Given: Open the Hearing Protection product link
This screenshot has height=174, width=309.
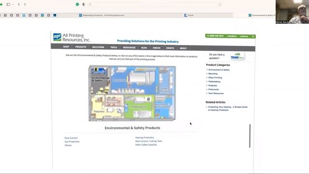Looking at the screenshot, I should pyautogui.click(x=144, y=137).
